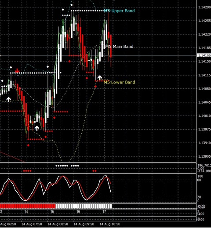The height and width of the screenshot is (228, 211).
Task: Click the 1.13975 price axis label
Action: [x=204, y=129]
